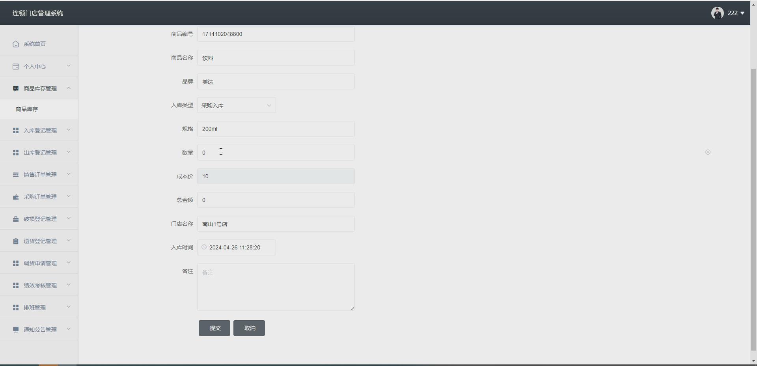Image resolution: width=757 pixels, height=366 pixels.
Task: Click the grid icon beside 调货申请管理
Action: [x=16, y=263]
